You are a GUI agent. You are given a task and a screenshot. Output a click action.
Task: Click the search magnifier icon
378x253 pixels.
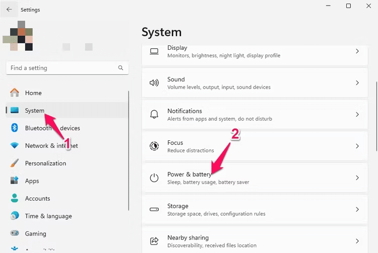tap(120, 68)
